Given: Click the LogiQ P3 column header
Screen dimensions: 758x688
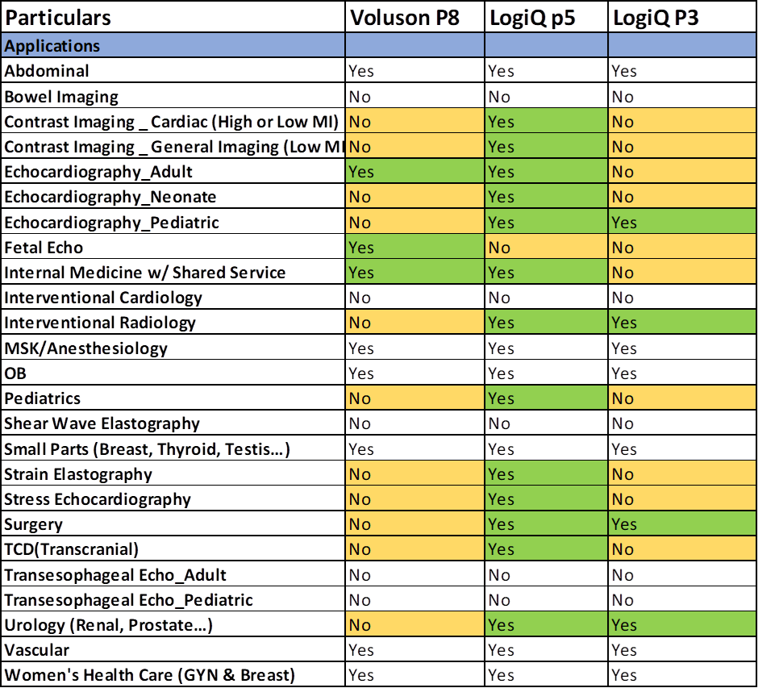Looking at the screenshot, I should coord(682,17).
